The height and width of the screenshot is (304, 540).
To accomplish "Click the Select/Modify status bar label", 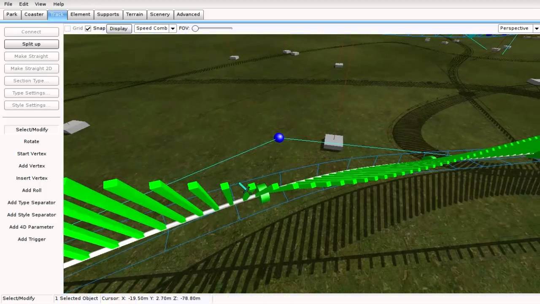I will [19, 298].
